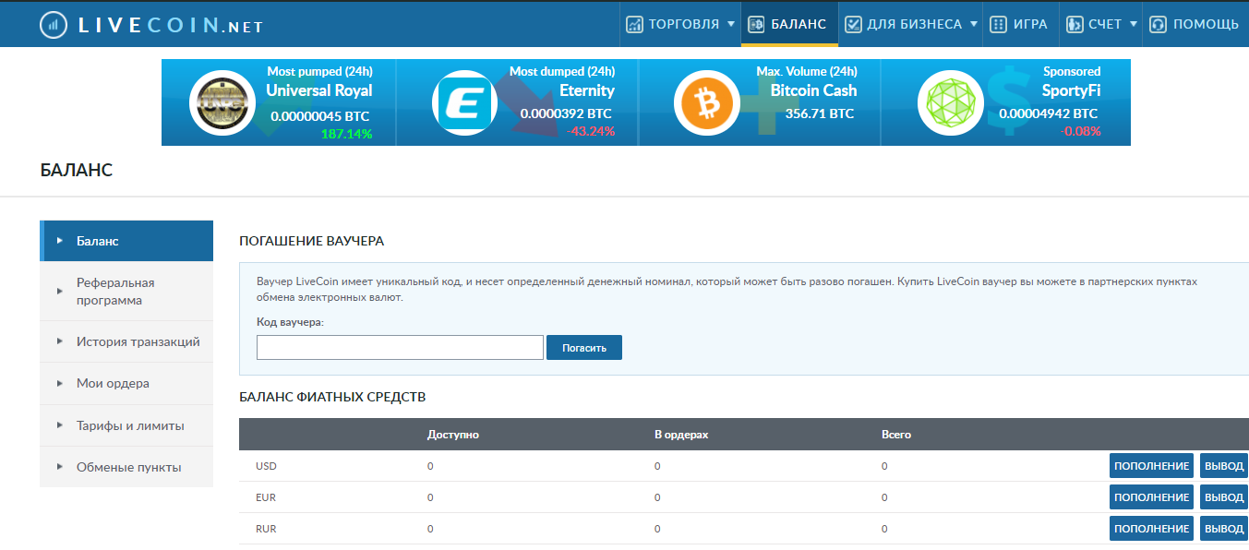
Task: Expand the ДЛЯ БИЗНЕСА dropdown arrow
Action: 974,24
